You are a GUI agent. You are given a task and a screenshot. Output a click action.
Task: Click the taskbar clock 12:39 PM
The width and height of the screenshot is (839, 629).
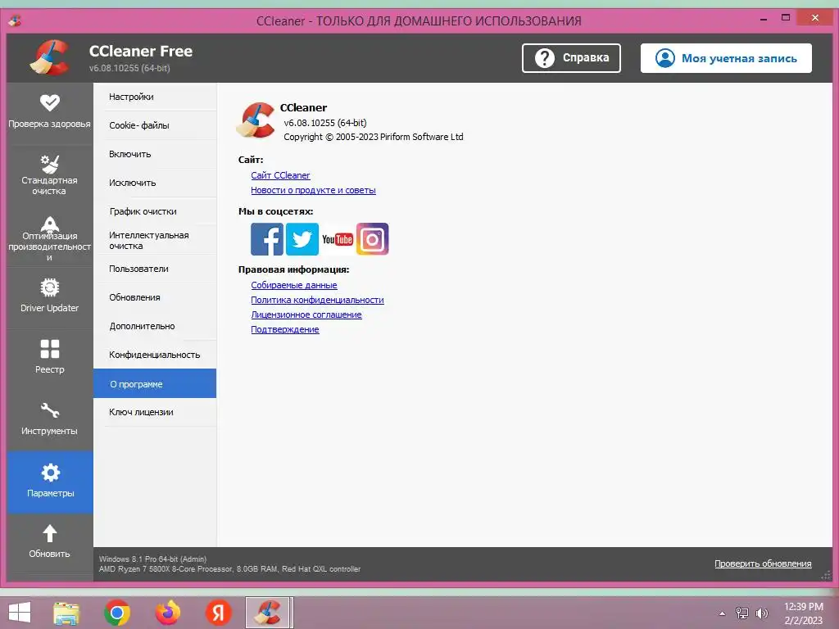(803, 607)
